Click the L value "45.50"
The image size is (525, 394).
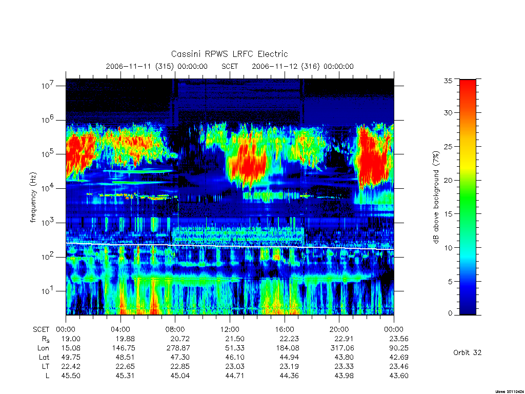point(71,376)
